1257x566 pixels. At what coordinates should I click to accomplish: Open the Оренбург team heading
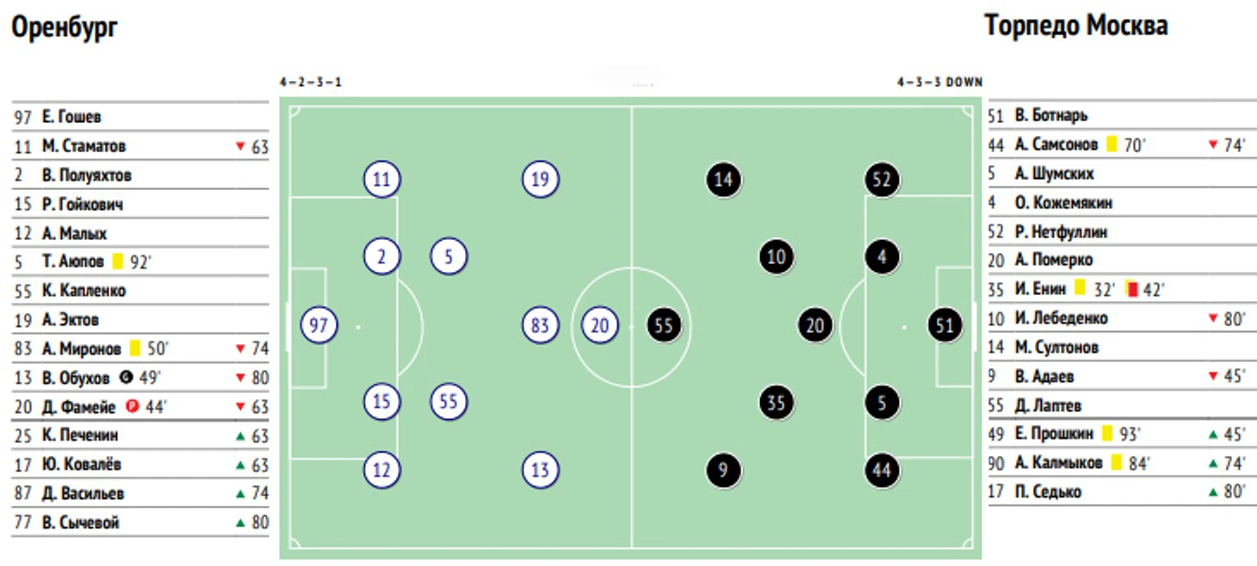pyautogui.click(x=64, y=28)
